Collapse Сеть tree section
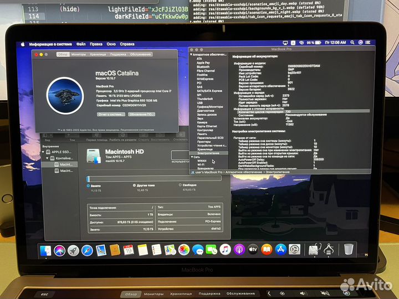The image size is (399, 299). click(x=192, y=157)
